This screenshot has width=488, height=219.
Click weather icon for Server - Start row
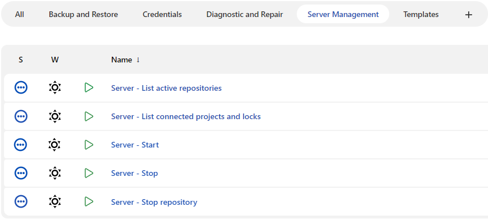[x=55, y=145]
